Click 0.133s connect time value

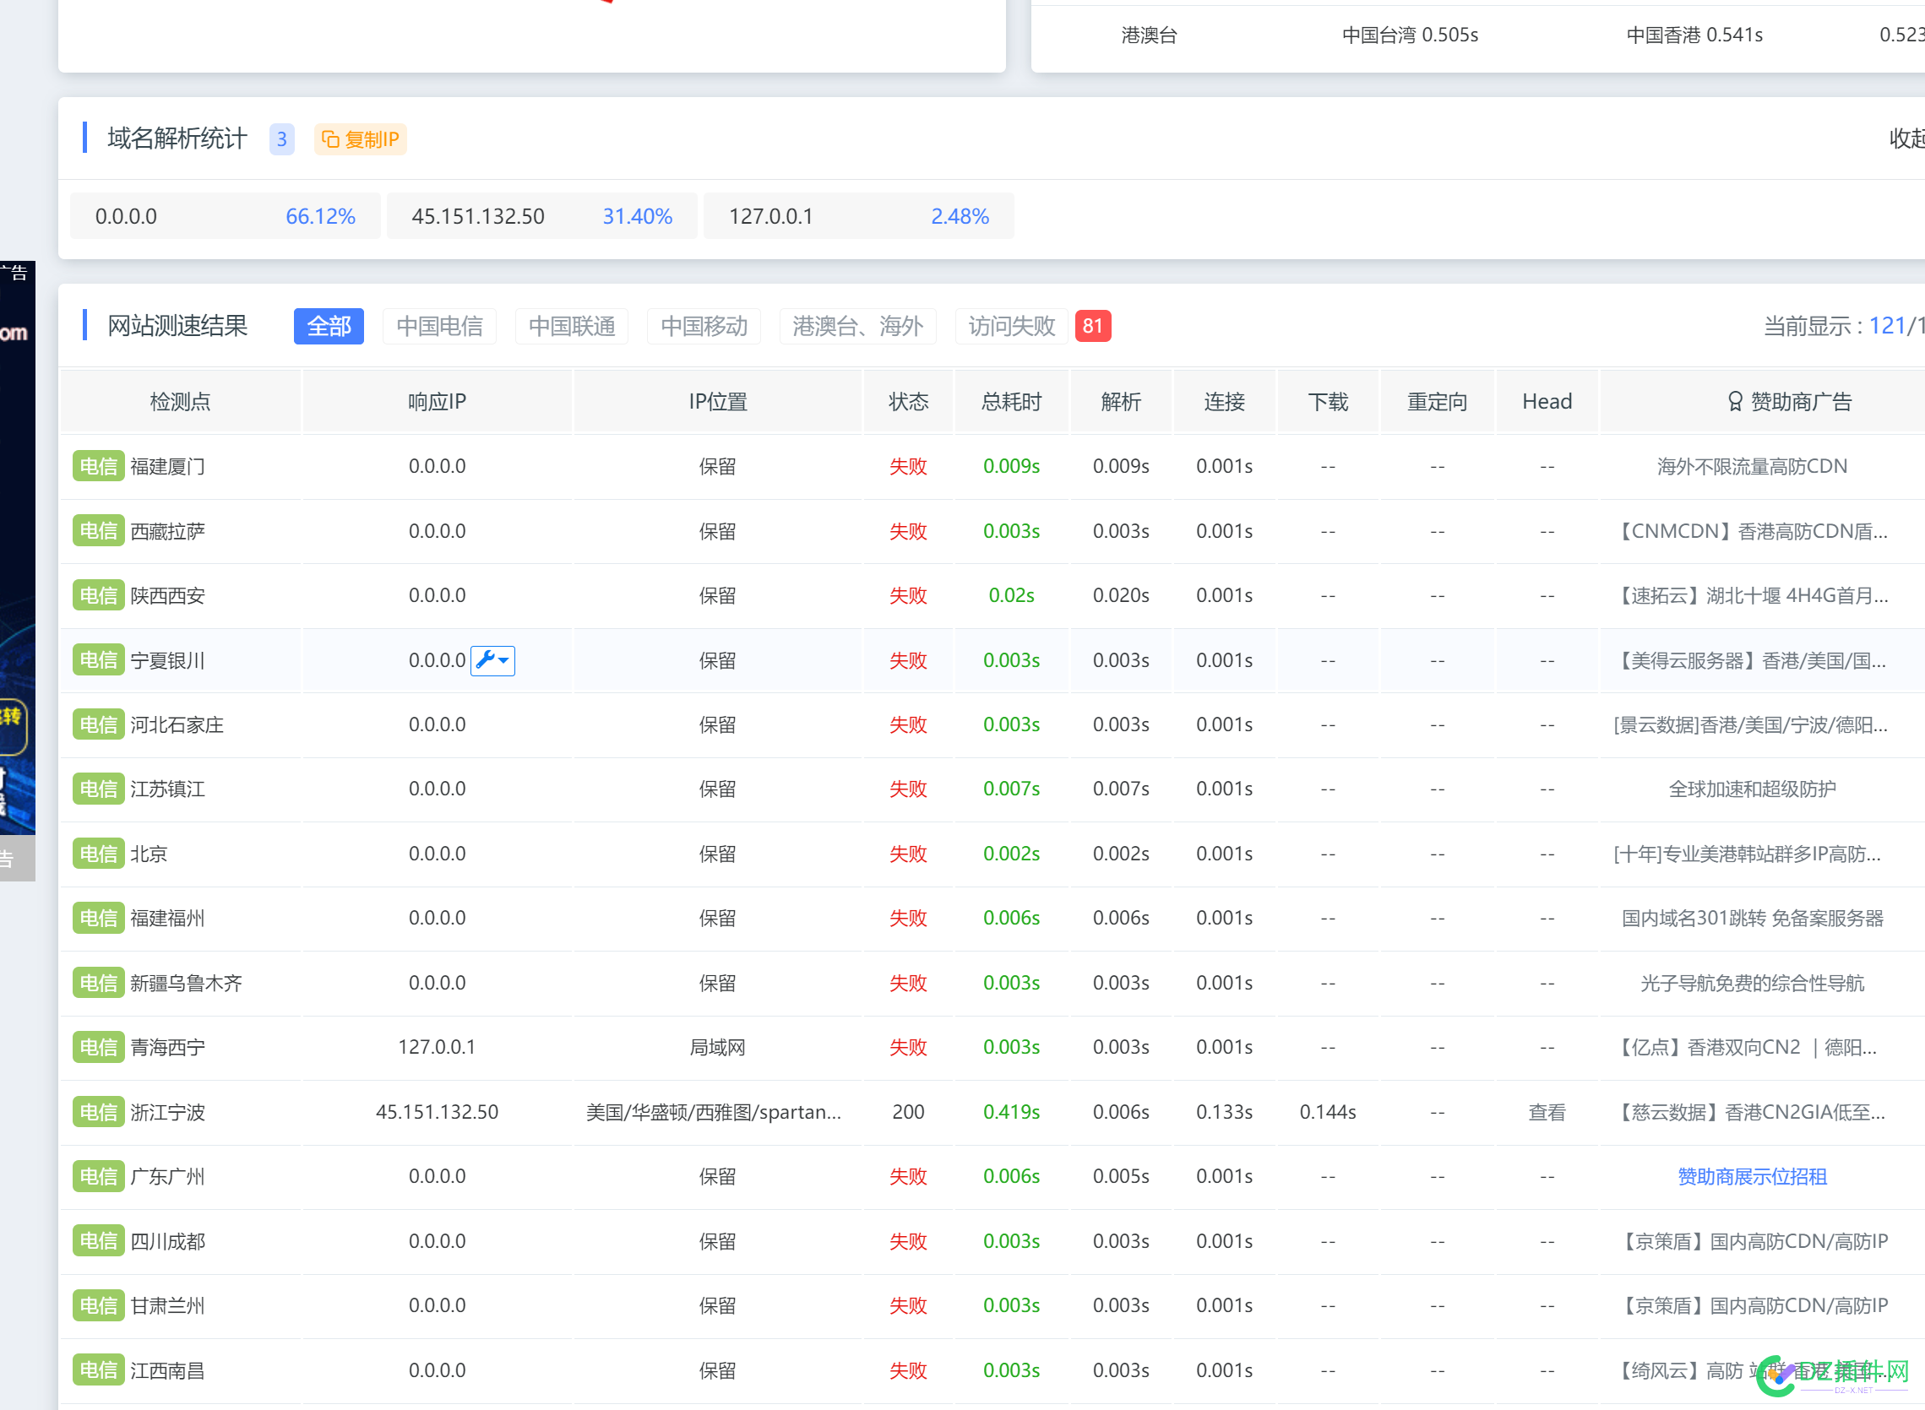[x=1224, y=1112]
